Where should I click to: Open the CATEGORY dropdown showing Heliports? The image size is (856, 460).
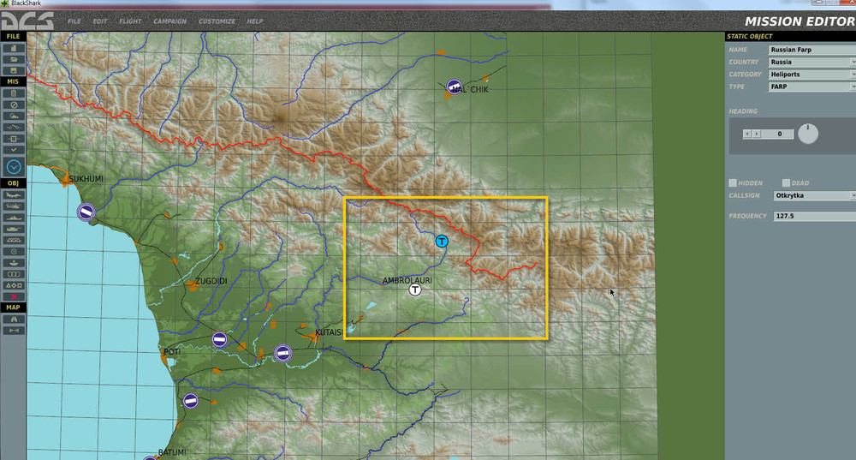click(x=812, y=75)
